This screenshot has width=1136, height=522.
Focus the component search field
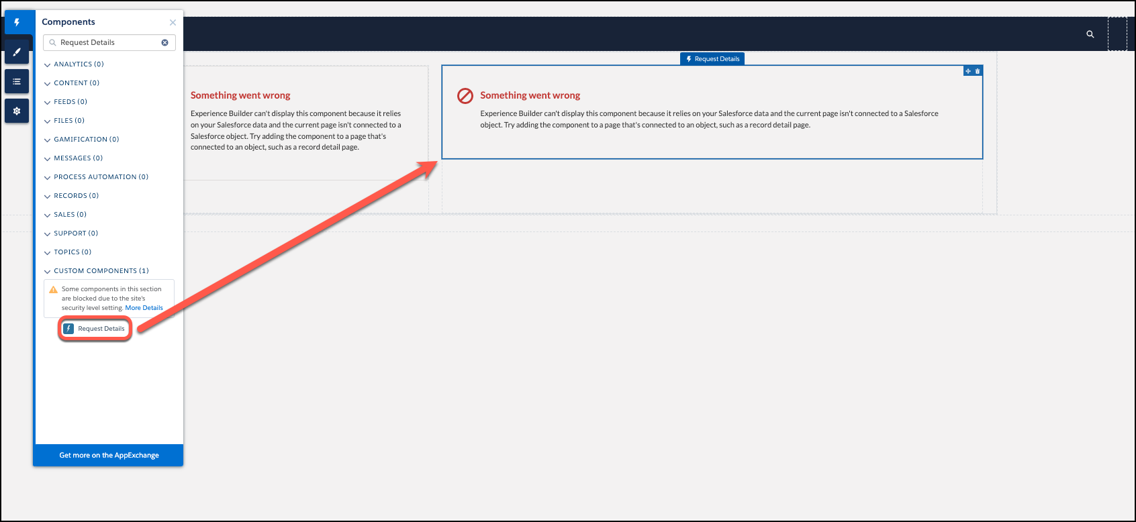point(109,42)
